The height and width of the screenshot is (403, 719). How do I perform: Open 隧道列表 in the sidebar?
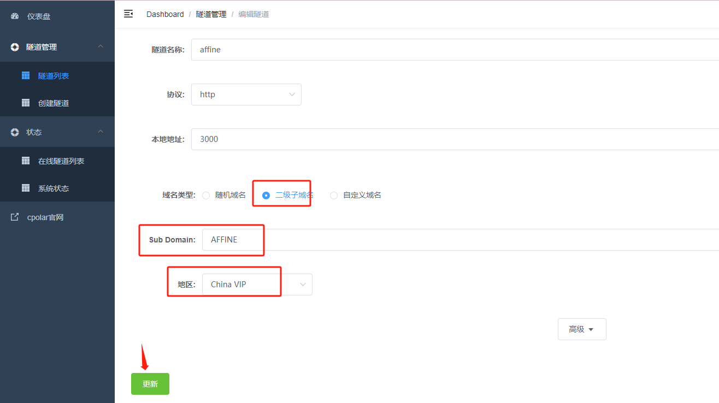pos(57,76)
